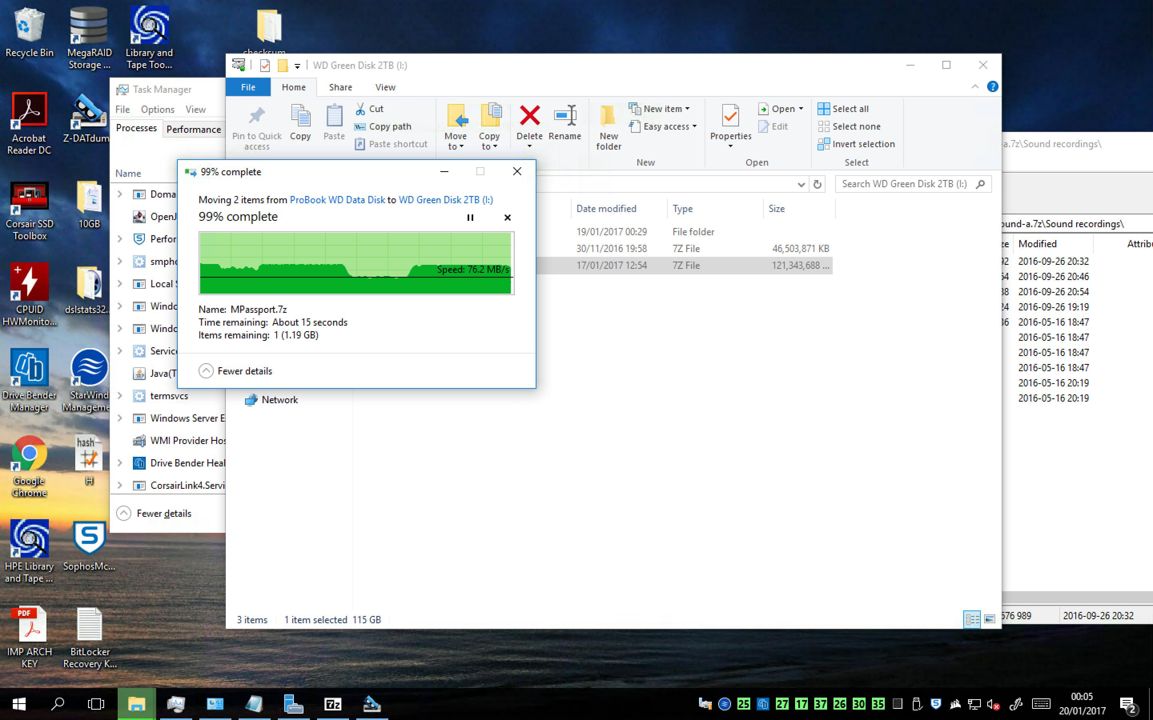Screen dimensions: 1153x720
Task: Open the Easy access dropdown
Action: 663,127
